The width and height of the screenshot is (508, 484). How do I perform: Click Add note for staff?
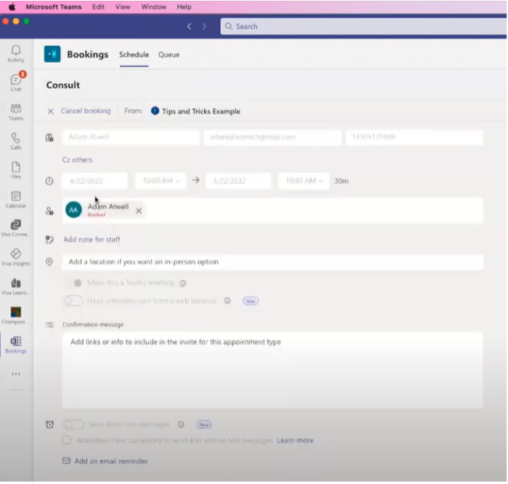coord(92,240)
